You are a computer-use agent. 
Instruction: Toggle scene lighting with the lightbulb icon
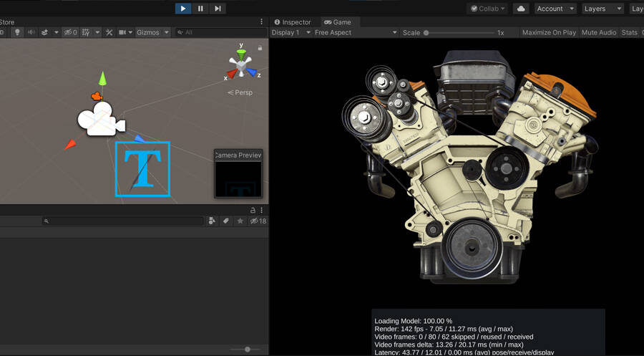point(18,32)
